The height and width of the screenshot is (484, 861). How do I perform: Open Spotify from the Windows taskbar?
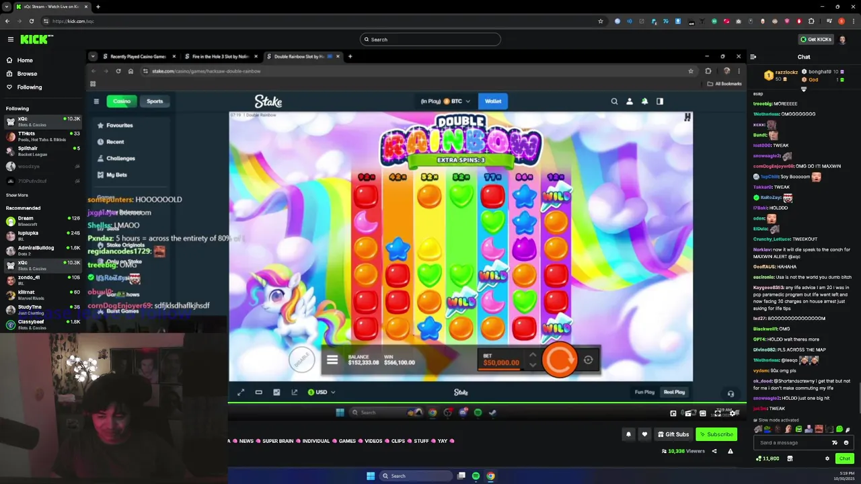(476, 476)
